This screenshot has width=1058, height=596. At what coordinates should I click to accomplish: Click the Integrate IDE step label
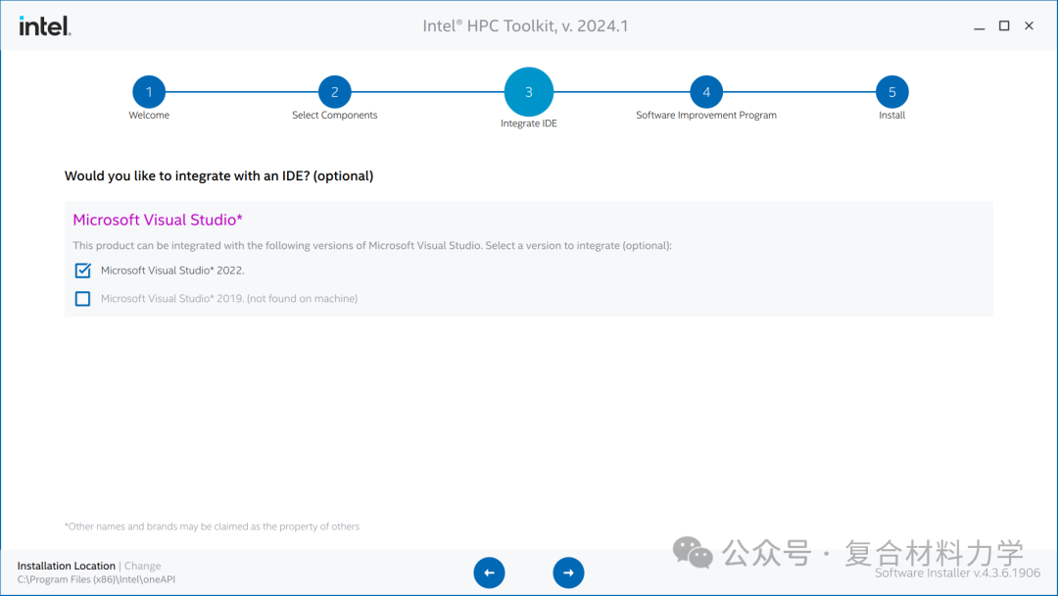529,123
